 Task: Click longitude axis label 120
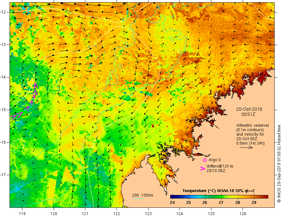[54, 213]
